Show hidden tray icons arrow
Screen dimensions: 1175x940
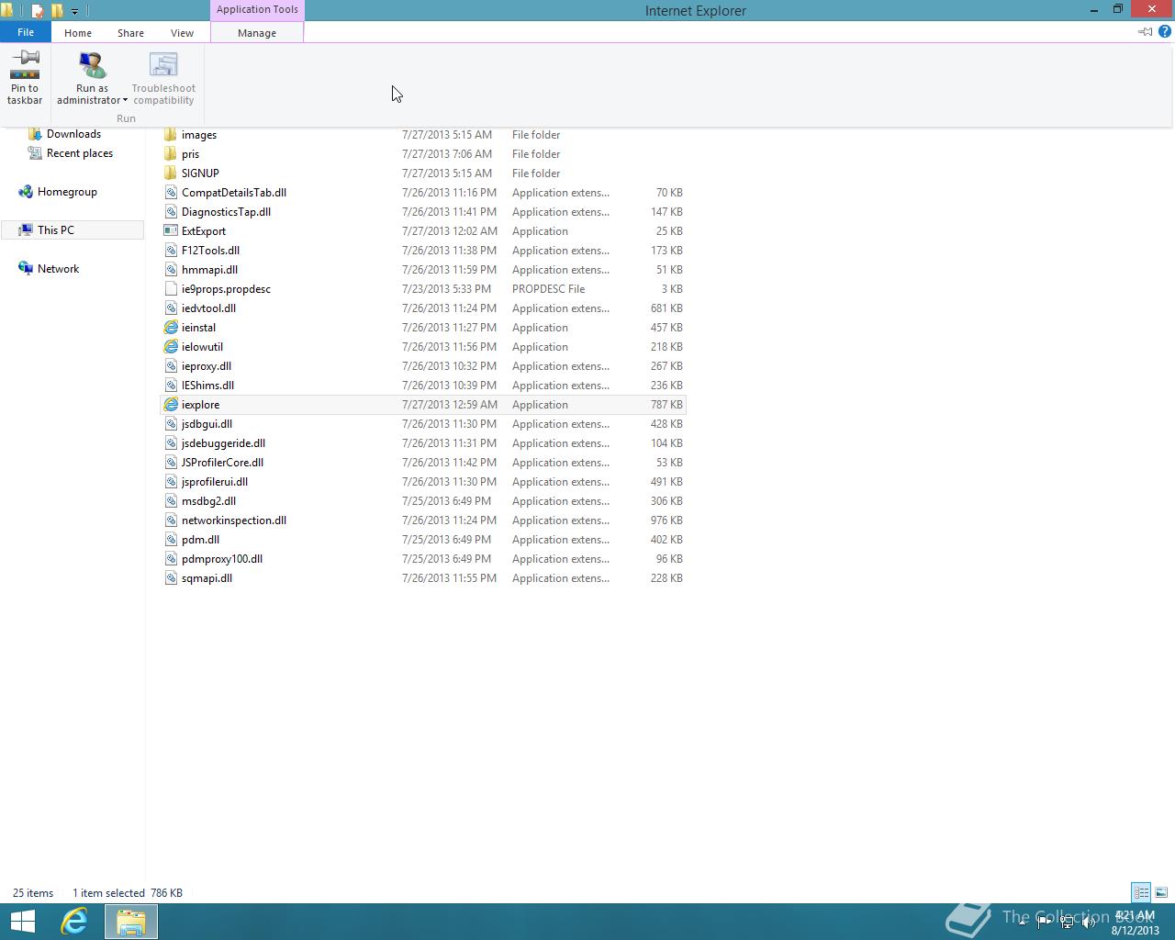pyautogui.click(x=1022, y=923)
